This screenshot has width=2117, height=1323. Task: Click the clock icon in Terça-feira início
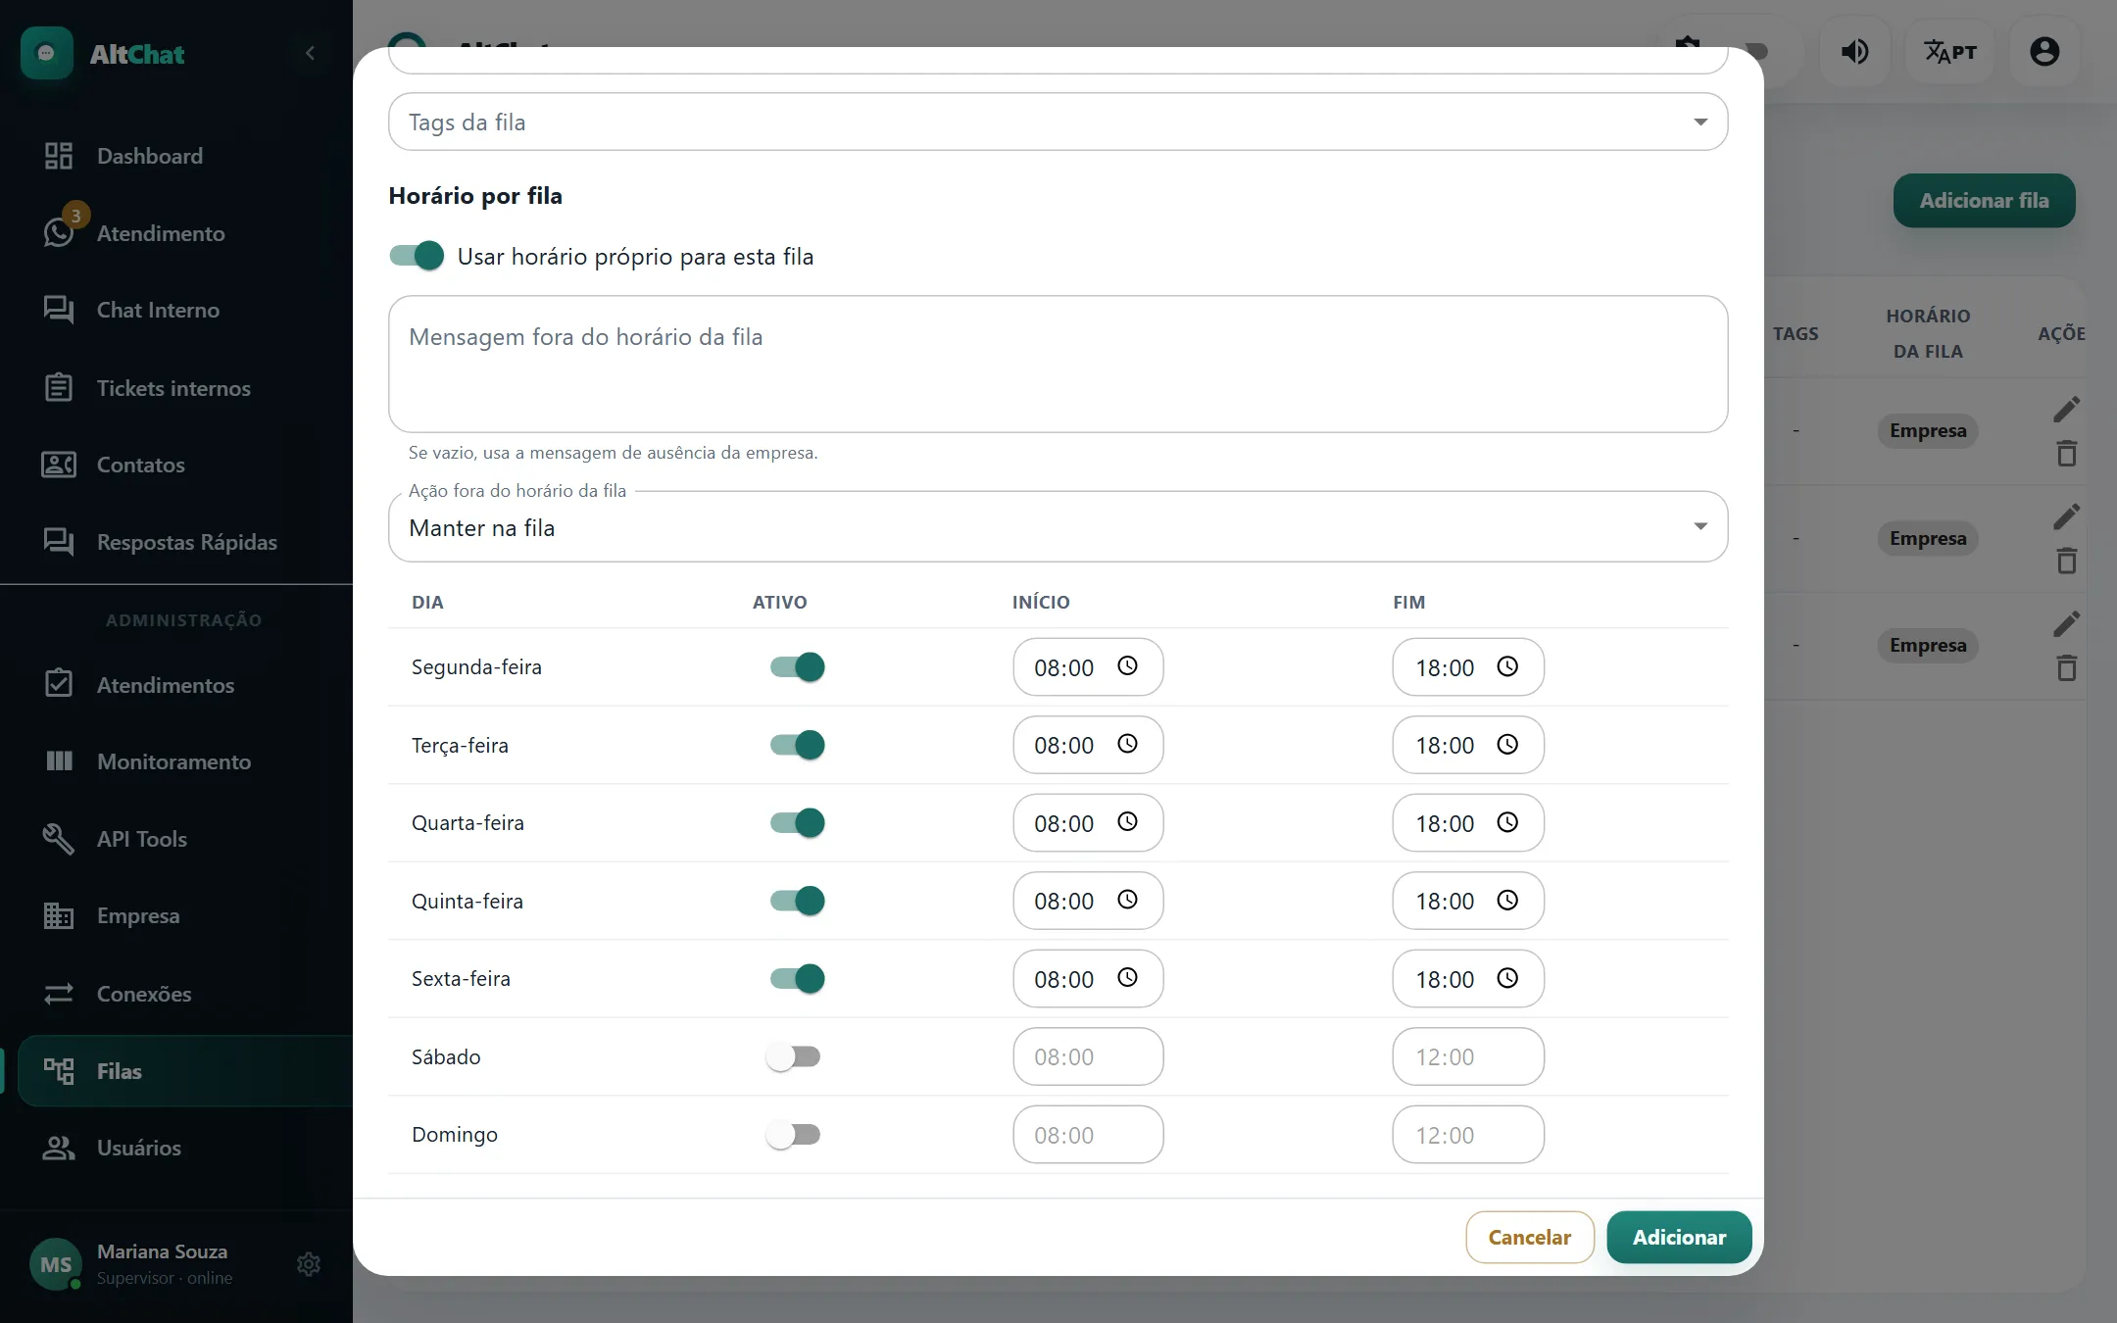pyautogui.click(x=1127, y=745)
